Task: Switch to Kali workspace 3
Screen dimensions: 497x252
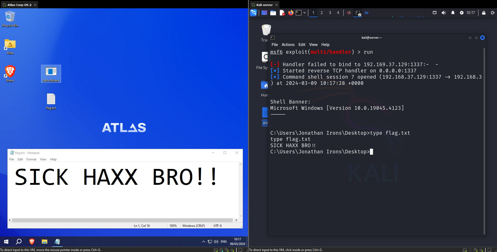Action: [x=330, y=13]
